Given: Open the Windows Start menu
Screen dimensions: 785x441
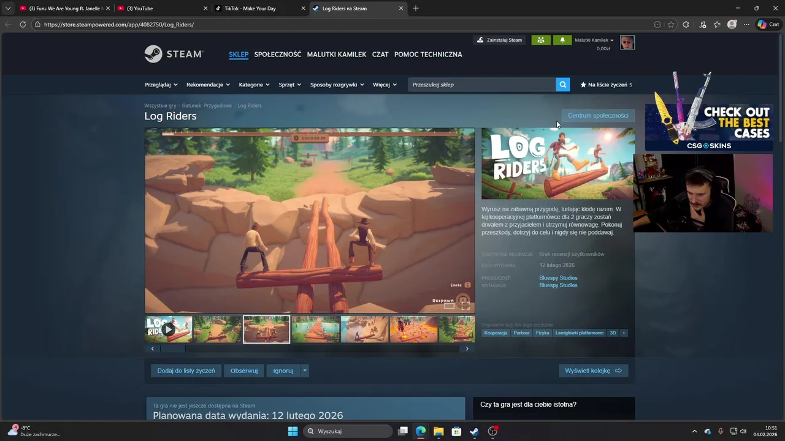Looking at the screenshot, I should pyautogui.click(x=293, y=431).
